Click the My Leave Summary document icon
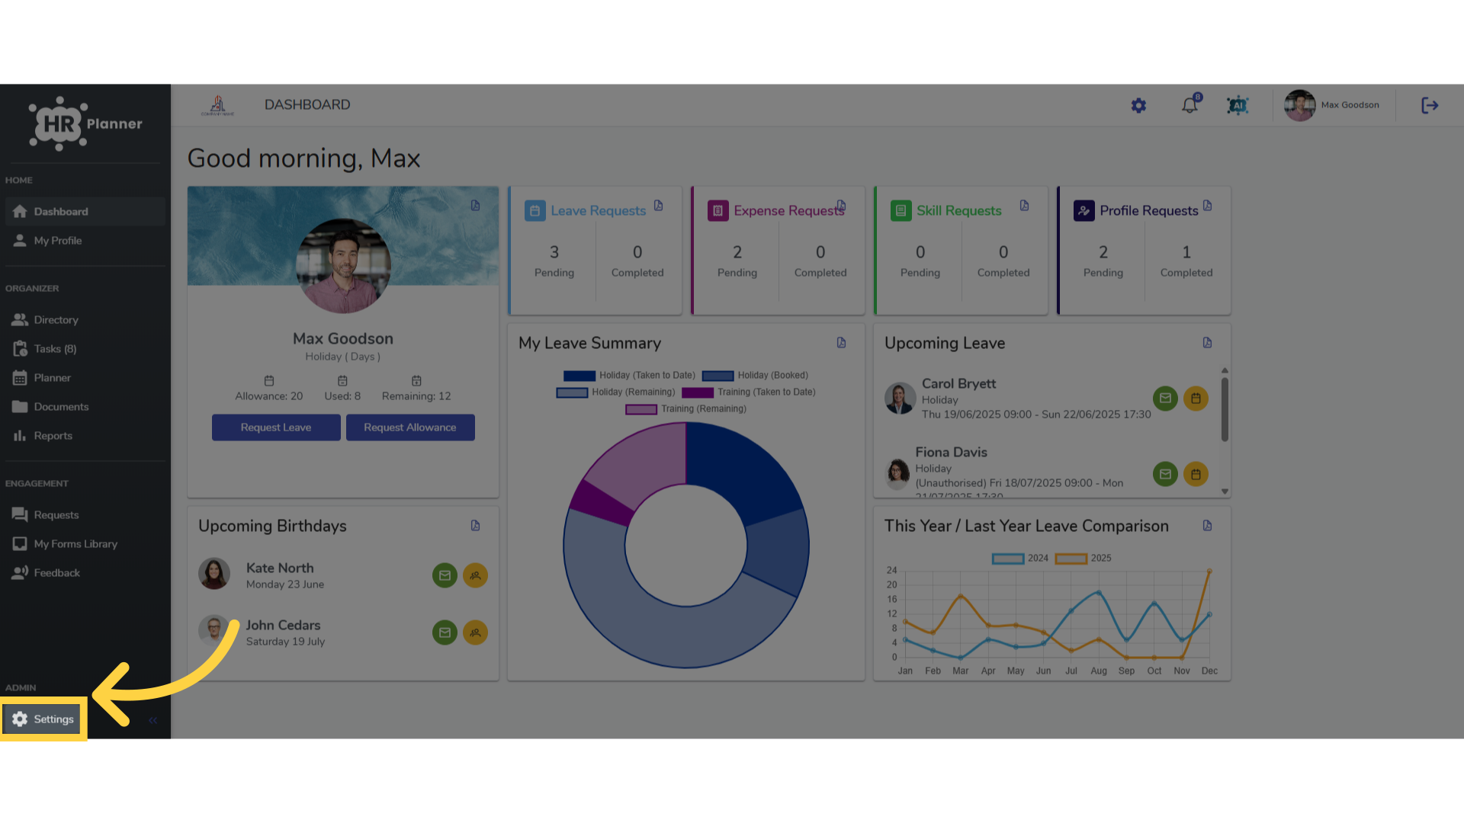 click(842, 343)
